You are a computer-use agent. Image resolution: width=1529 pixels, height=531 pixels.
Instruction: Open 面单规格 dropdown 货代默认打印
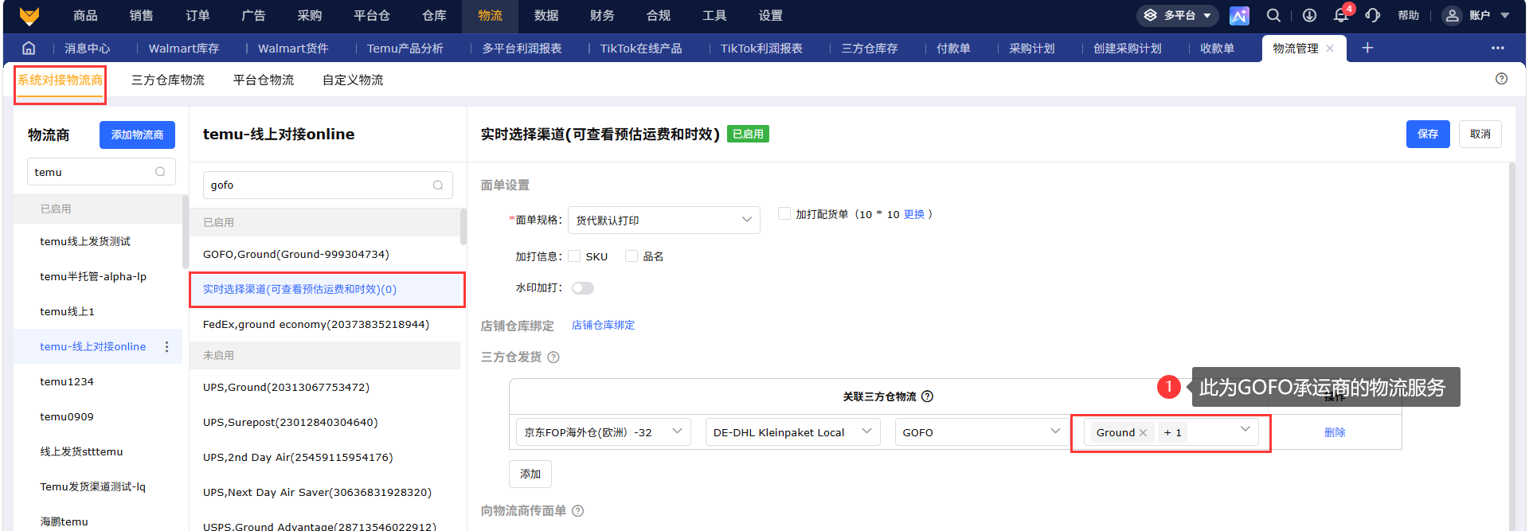[663, 220]
